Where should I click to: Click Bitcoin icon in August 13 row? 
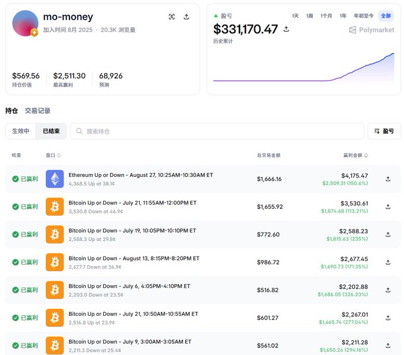pyautogui.click(x=55, y=262)
